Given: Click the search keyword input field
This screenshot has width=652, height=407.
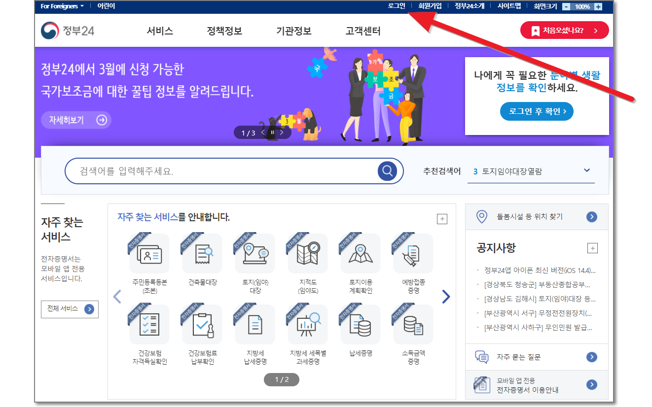Looking at the screenshot, I should click(x=227, y=171).
